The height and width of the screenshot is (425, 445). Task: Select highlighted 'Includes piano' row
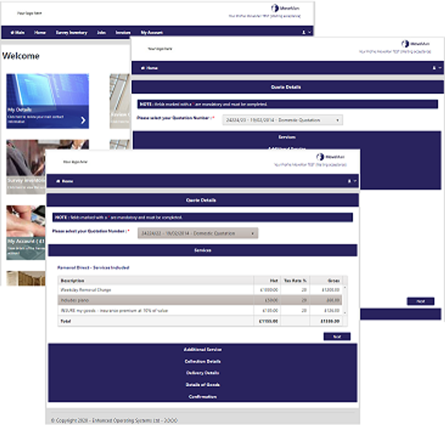click(200, 300)
